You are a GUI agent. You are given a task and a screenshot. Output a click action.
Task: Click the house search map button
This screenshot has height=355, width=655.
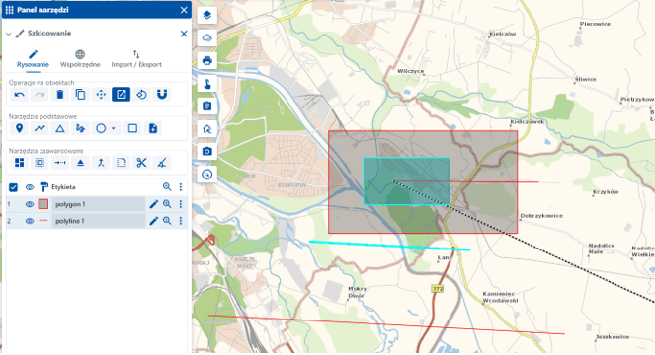pyautogui.click(x=207, y=129)
